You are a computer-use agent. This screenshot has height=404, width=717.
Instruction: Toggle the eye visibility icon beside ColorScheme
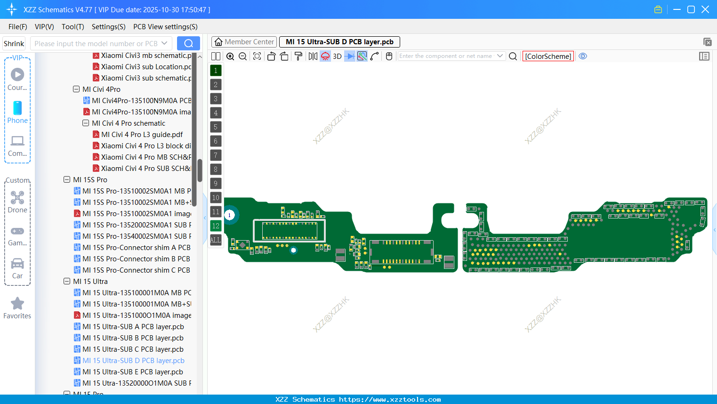[583, 56]
